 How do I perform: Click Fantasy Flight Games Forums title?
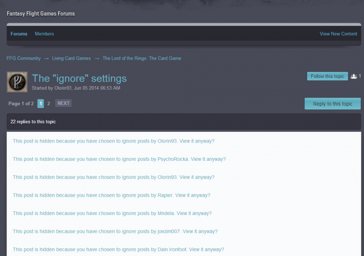tap(40, 14)
